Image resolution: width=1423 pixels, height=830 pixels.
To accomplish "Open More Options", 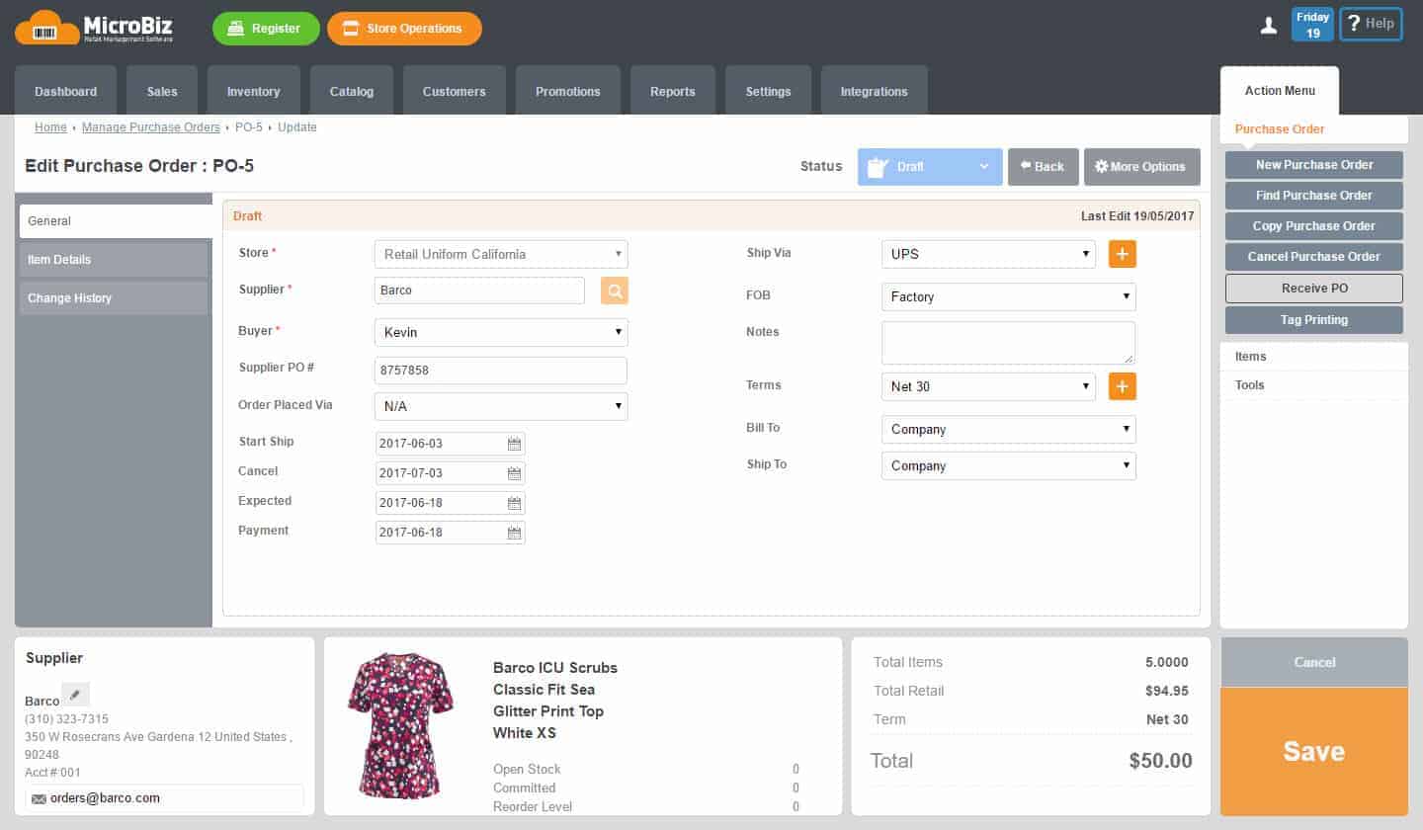I will click(x=1141, y=167).
